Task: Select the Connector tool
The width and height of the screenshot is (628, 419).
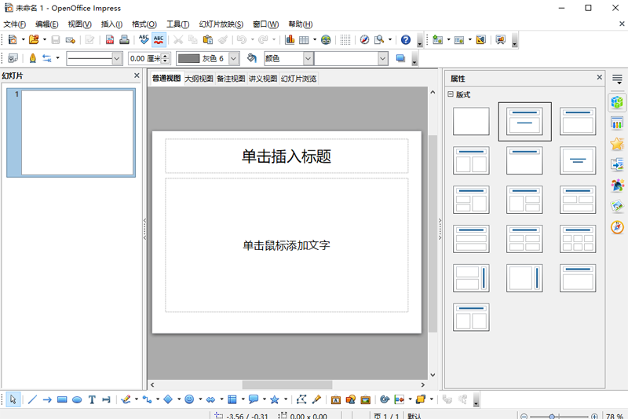Action: coord(147,399)
